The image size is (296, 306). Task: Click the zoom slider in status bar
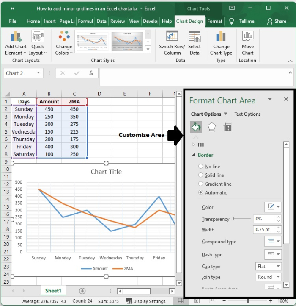click(247, 301)
